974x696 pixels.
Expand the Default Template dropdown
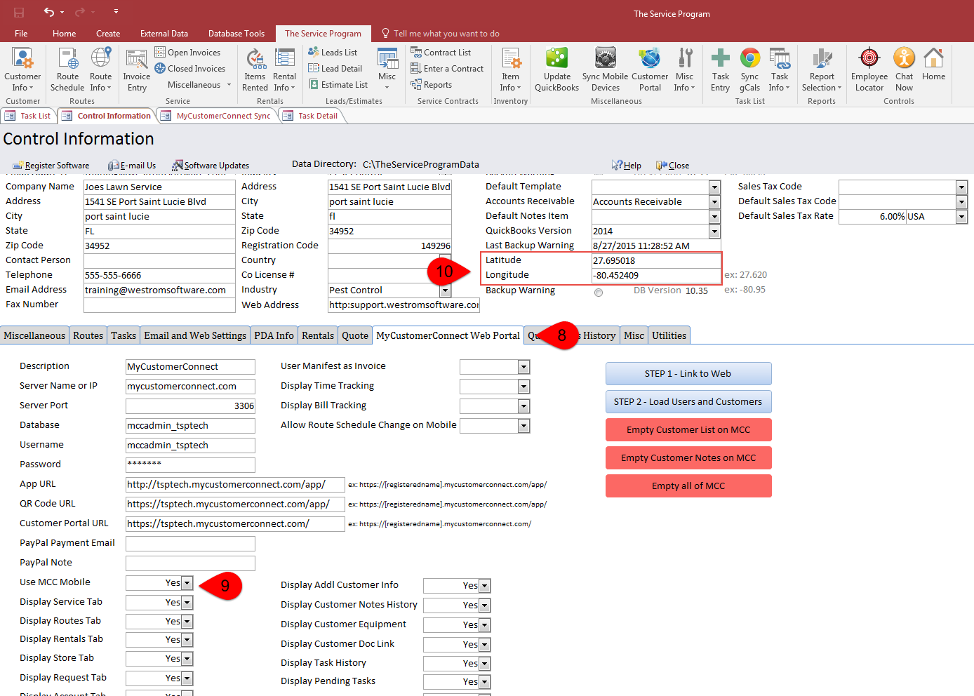714,187
